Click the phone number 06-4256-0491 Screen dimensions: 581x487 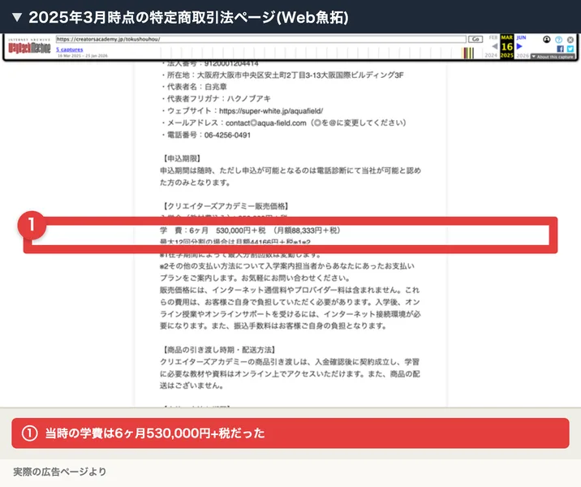[227, 135]
